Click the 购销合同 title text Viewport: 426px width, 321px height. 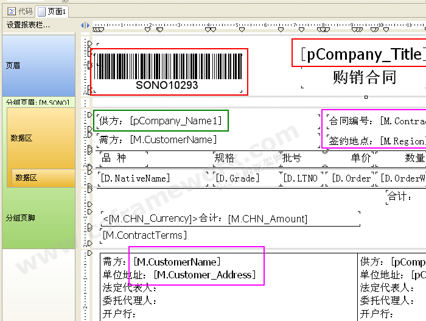tap(365, 77)
